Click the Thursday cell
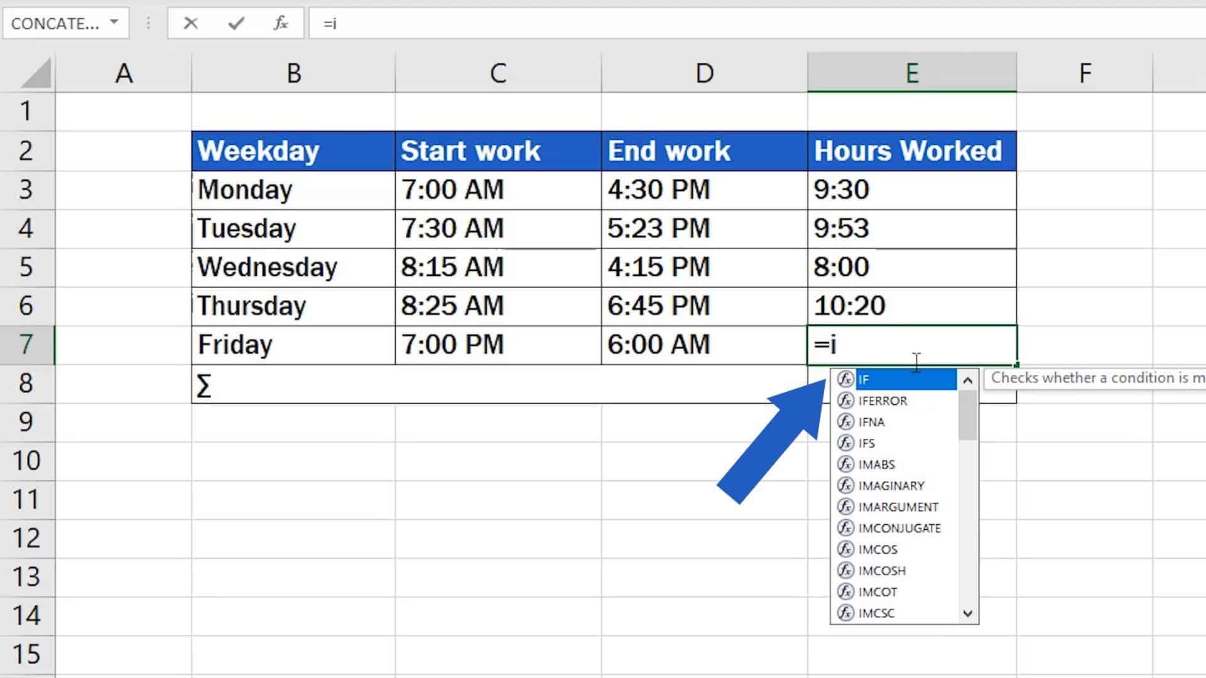The width and height of the screenshot is (1206, 678). pyautogui.click(x=293, y=306)
